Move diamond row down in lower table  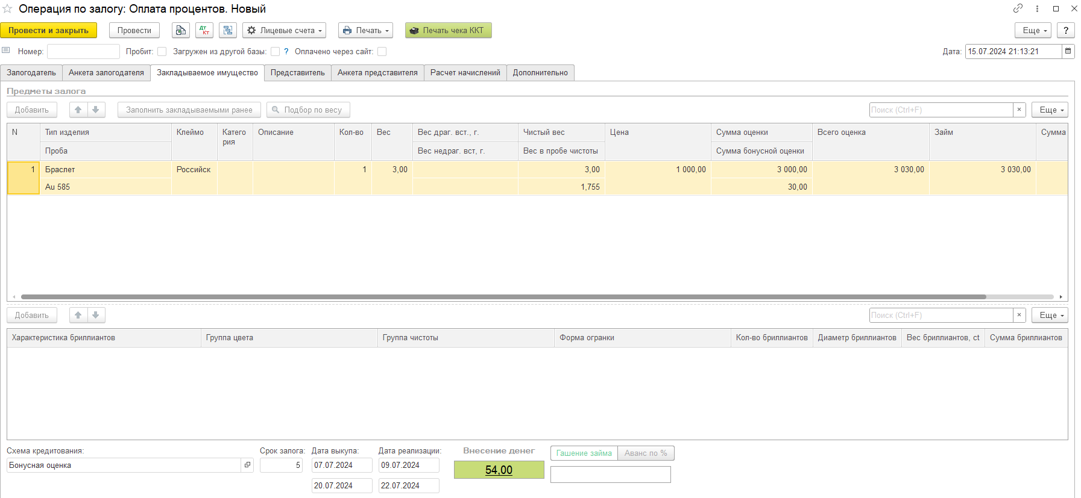[96, 315]
